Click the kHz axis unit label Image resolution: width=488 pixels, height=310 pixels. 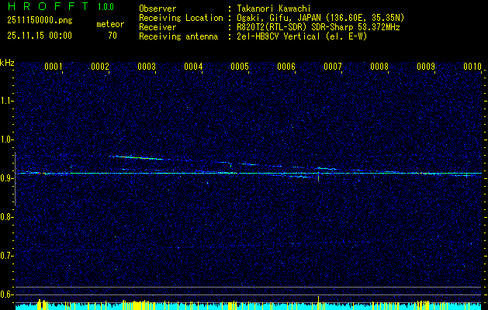[8, 61]
